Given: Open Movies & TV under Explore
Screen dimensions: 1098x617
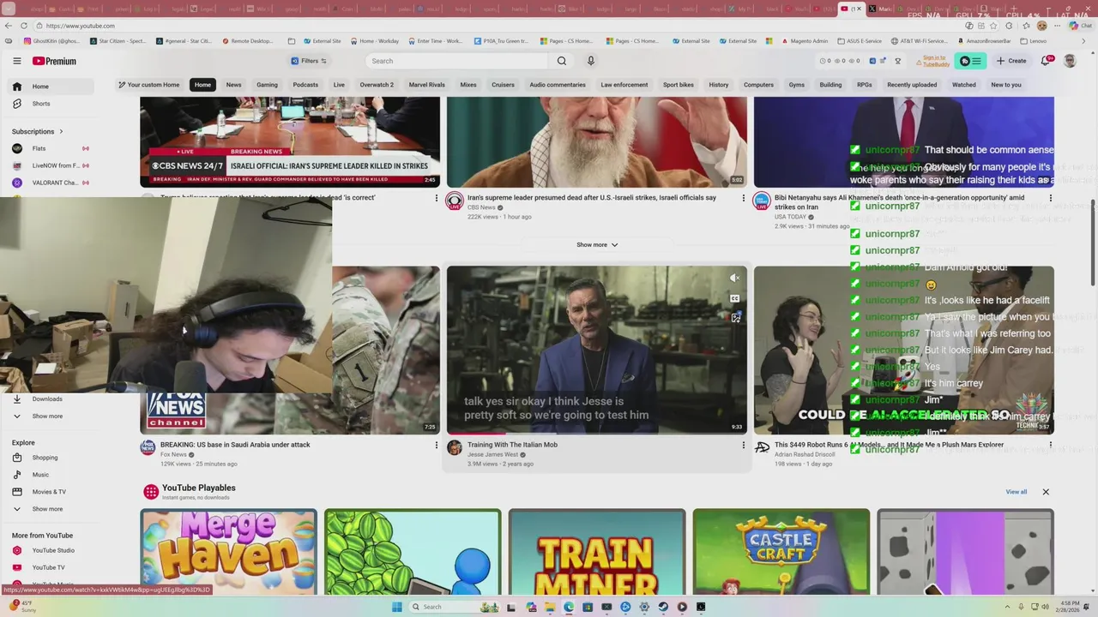Looking at the screenshot, I should [51, 492].
